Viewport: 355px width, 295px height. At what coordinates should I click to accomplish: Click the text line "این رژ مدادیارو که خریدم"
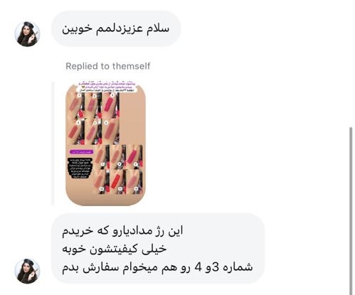coord(122,231)
